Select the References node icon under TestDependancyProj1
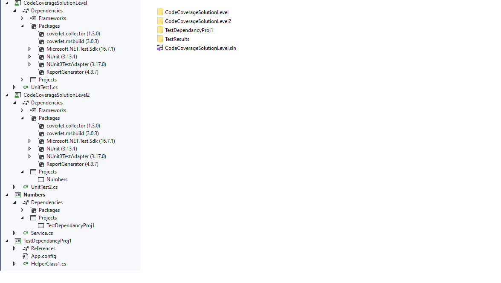The image size is (501, 283). pyautogui.click(x=26, y=248)
